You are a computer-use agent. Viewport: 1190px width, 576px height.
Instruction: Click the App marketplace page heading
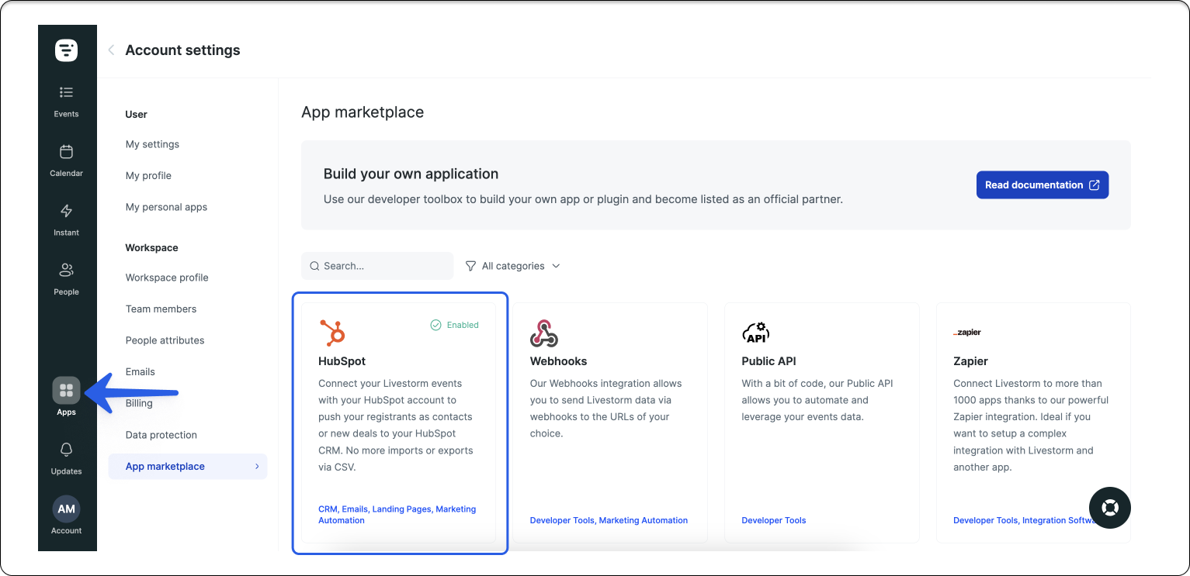[363, 112]
